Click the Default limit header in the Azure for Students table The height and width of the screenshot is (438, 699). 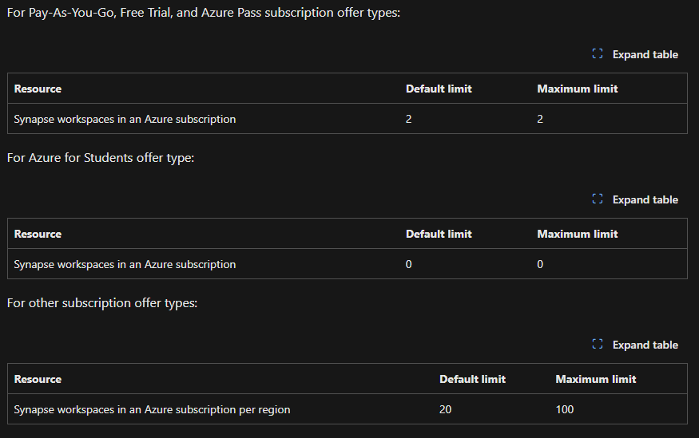pos(439,234)
